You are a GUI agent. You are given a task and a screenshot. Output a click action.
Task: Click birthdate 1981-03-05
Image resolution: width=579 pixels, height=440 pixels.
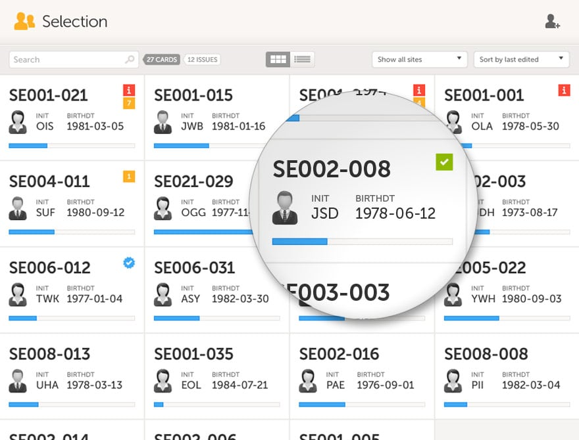click(95, 126)
